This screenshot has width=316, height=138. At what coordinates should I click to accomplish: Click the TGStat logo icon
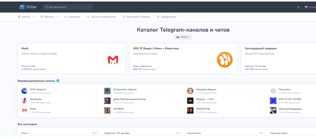[x=22, y=7]
